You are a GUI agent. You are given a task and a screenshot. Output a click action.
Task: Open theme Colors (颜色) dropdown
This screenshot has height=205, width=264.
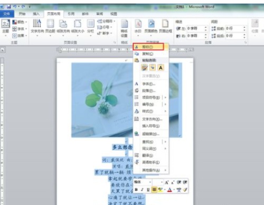click(x=20, y=22)
